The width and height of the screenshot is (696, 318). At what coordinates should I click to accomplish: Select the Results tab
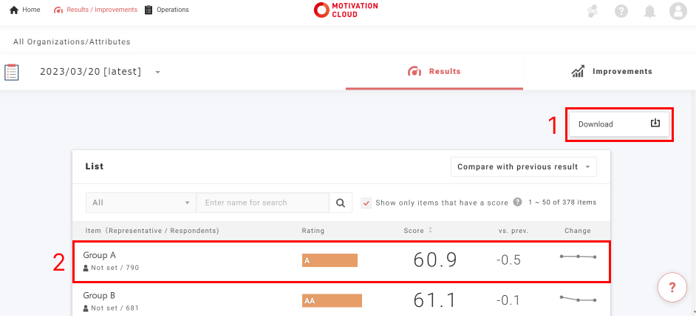(434, 72)
